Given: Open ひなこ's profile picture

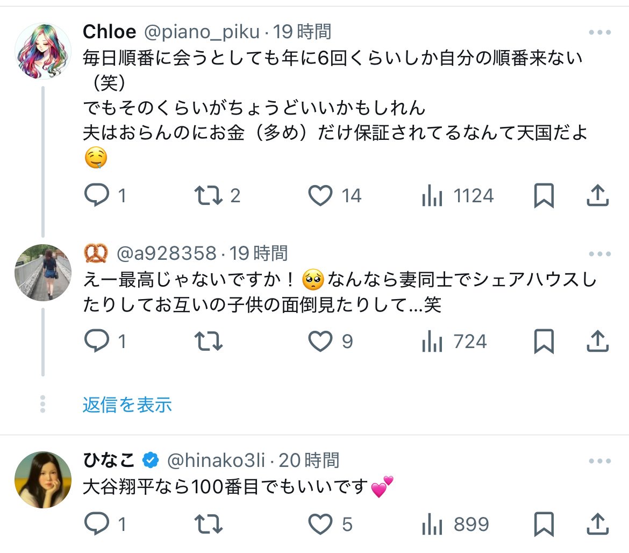Looking at the screenshot, I should tap(42, 480).
